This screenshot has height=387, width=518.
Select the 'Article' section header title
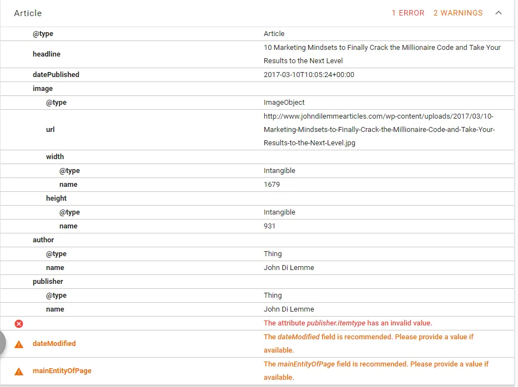(28, 13)
